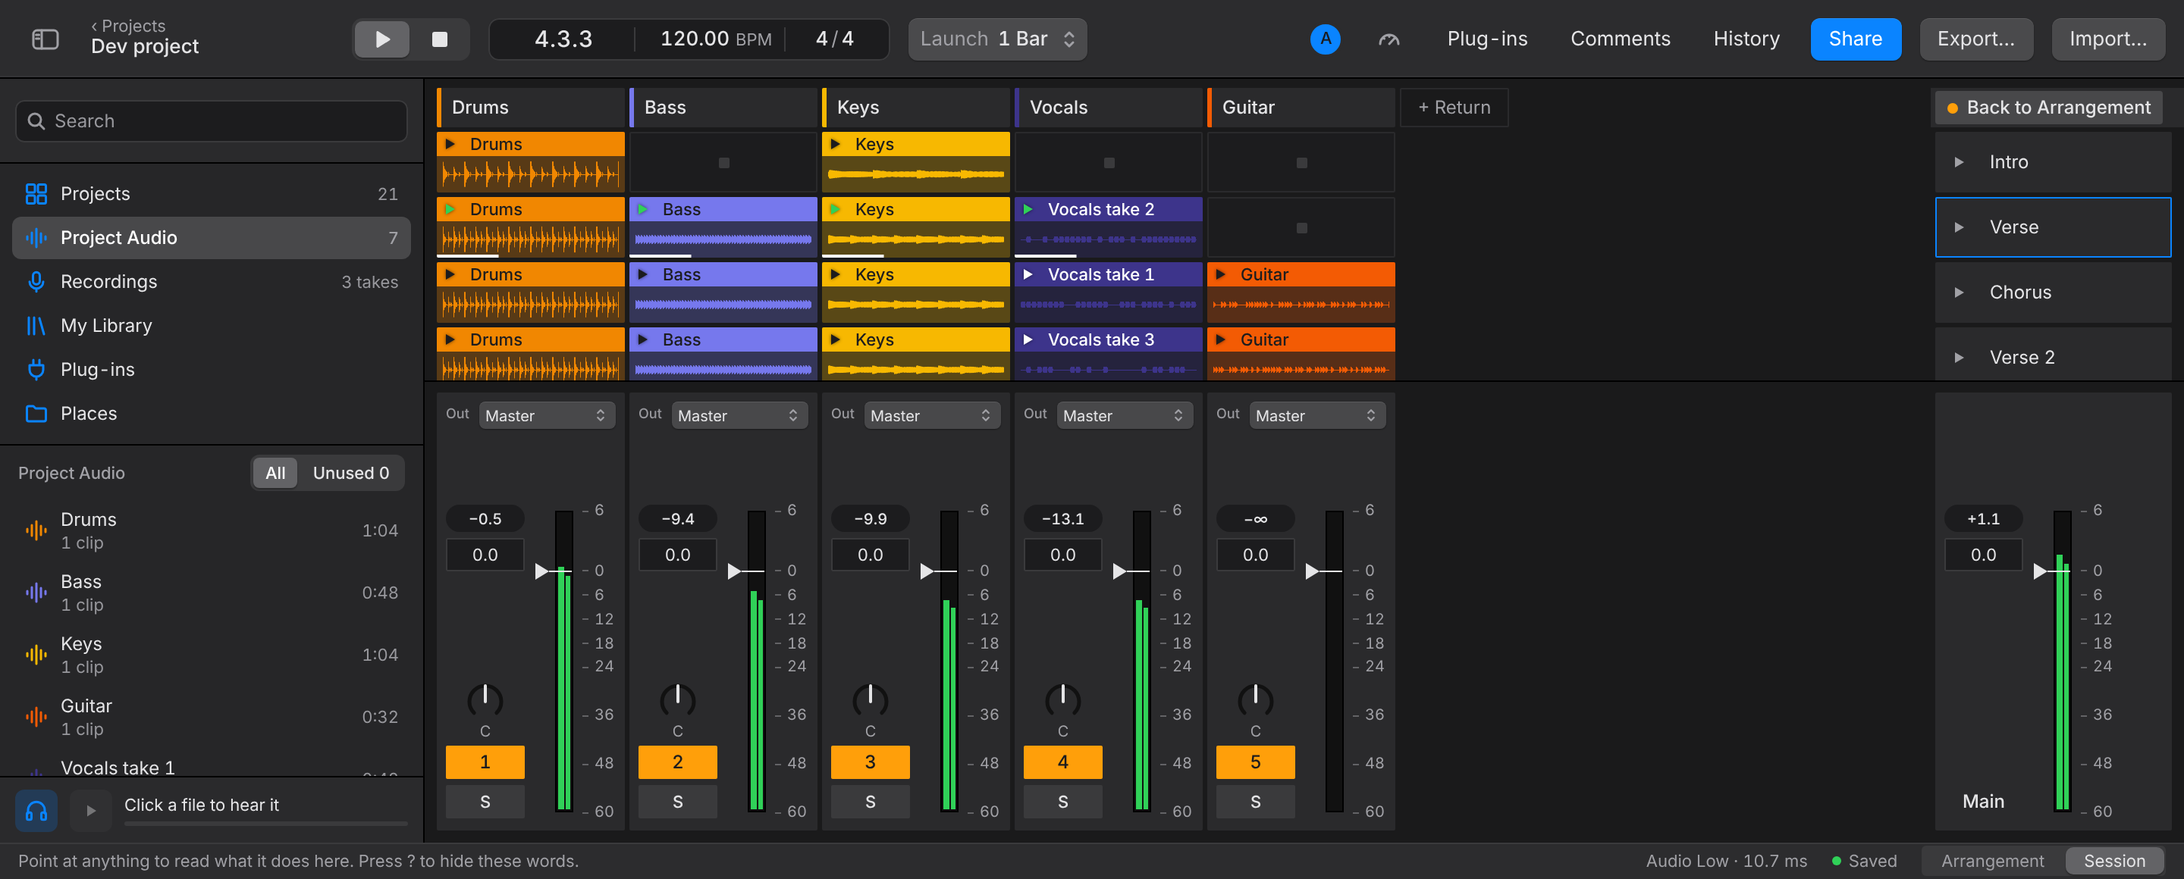This screenshot has height=879, width=2184.
Task: Solo the Keys track S button
Action: [x=870, y=801]
